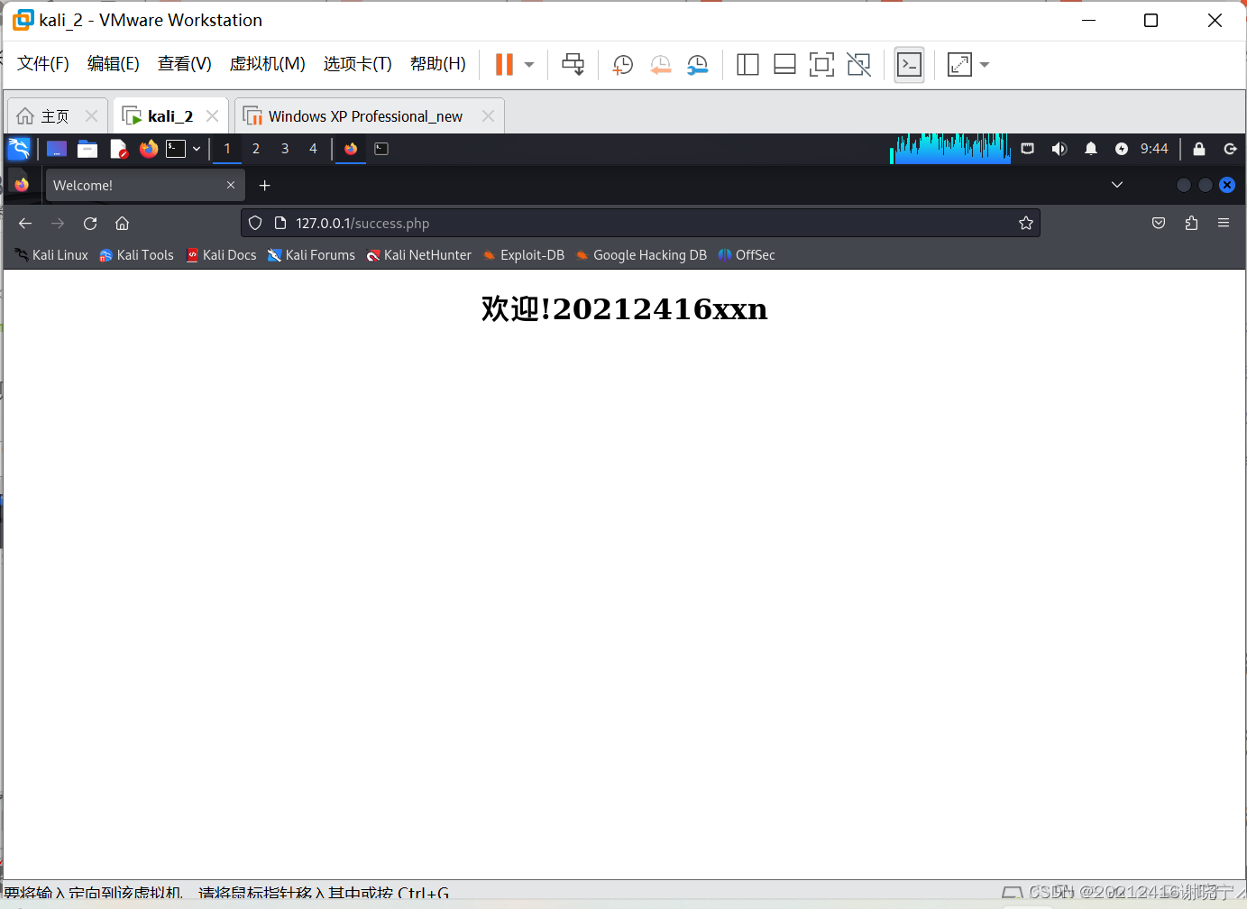Screen dimensions: 1247x909
Task: Open the Kali logout icon
Action: pos(1230,149)
